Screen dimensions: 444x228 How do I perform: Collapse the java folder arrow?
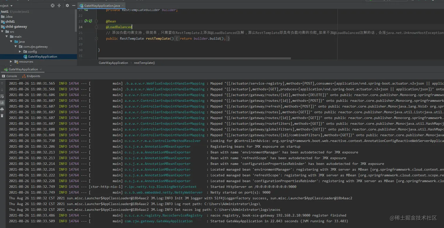pos(11,41)
